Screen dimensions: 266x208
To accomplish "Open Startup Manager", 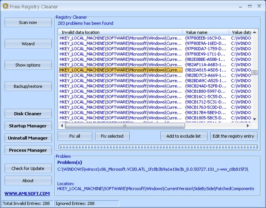I will [28, 126].
